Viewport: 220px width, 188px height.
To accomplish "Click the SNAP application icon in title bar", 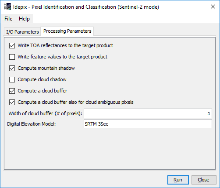I will point(7,7).
